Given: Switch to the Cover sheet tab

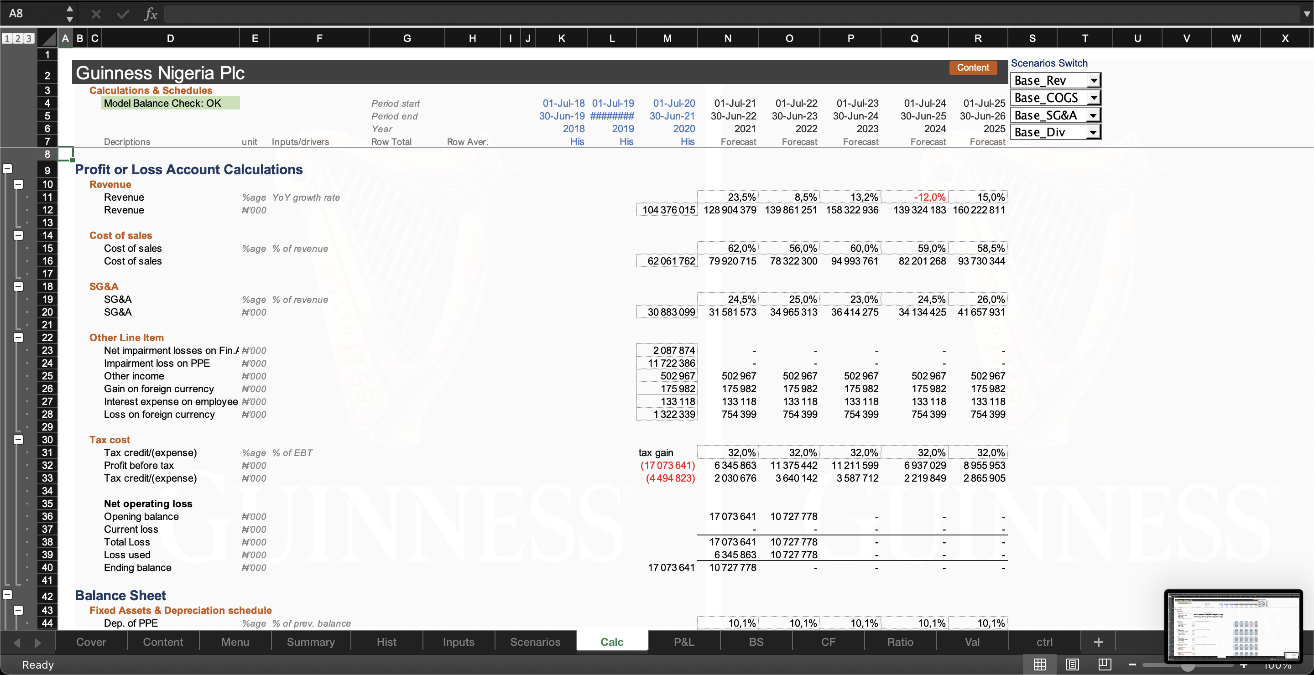Looking at the screenshot, I should [91, 642].
